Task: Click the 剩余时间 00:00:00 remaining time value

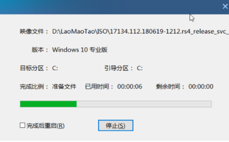Action: click(x=201, y=87)
